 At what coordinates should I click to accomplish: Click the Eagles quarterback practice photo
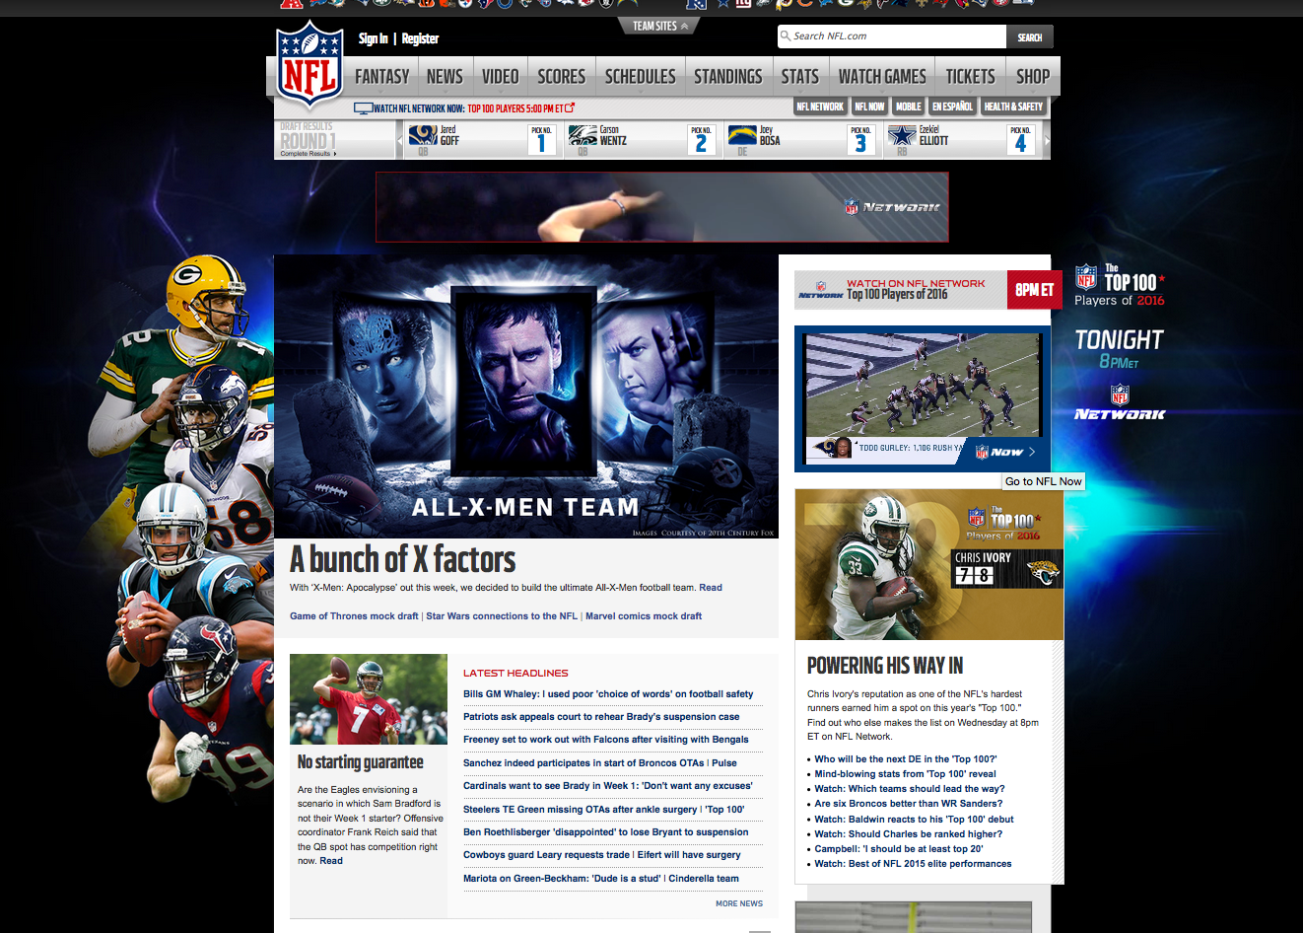click(369, 699)
